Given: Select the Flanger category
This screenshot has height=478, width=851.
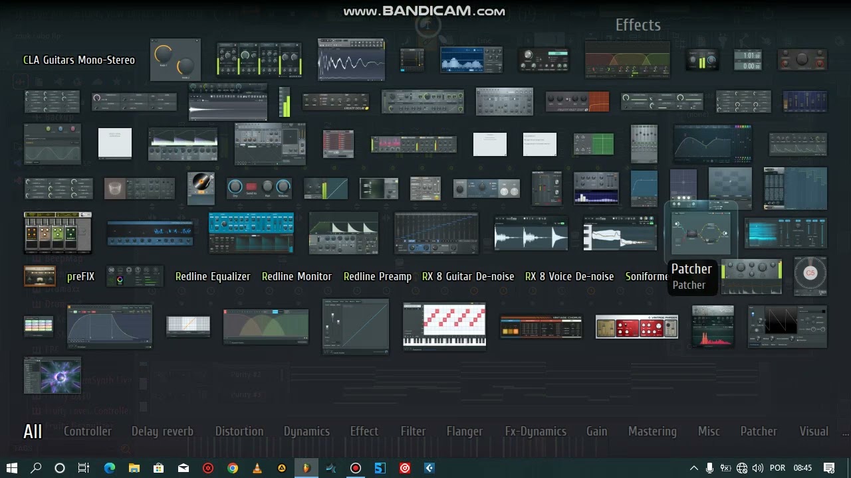Looking at the screenshot, I should click(465, 432).
